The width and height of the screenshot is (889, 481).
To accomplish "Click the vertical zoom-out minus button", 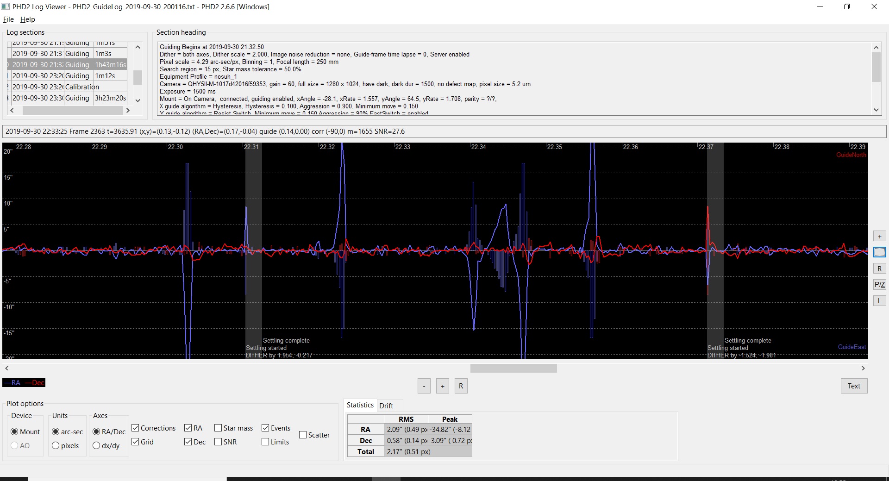I will tap(879, 252).
